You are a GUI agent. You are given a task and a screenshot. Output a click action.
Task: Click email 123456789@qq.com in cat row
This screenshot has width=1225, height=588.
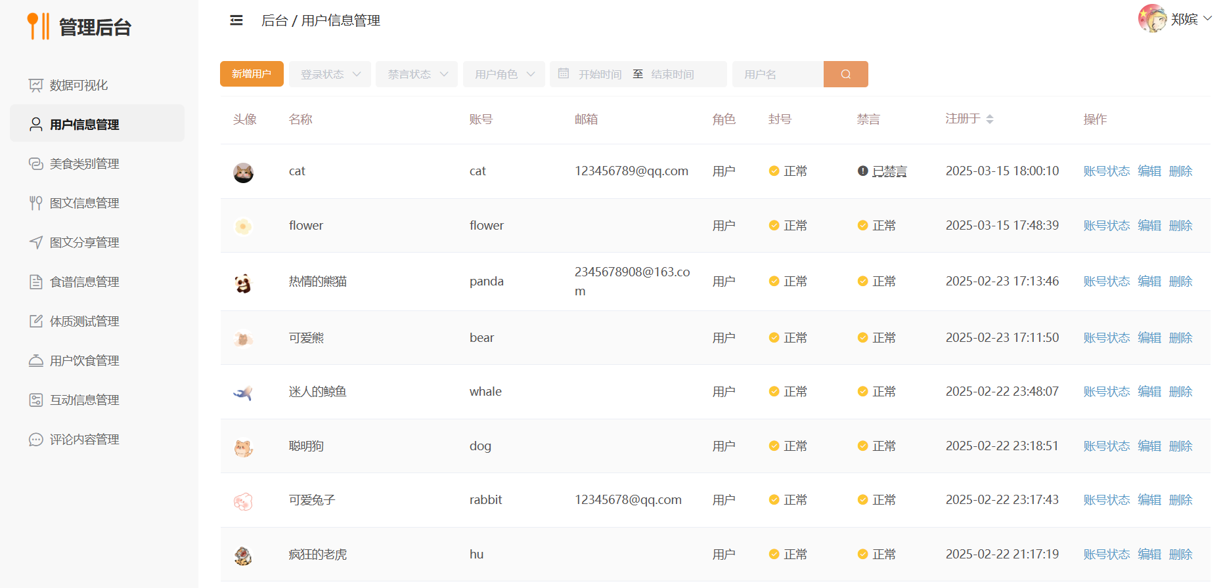point(631,171)
